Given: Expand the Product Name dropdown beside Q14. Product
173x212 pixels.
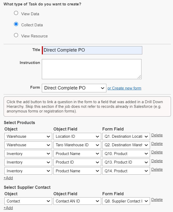Looking at the screenshot, I should (x=77, y=171).
